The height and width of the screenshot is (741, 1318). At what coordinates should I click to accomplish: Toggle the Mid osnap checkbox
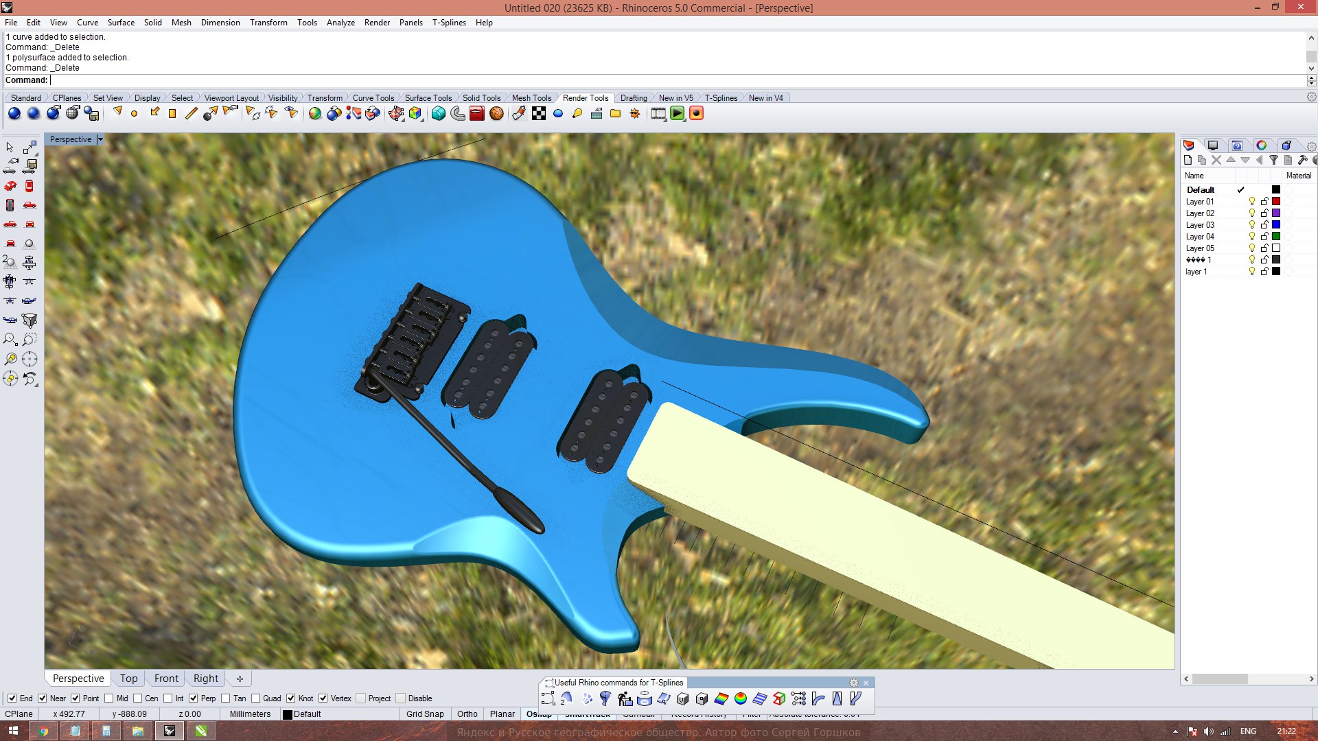[x=109, y=698]
